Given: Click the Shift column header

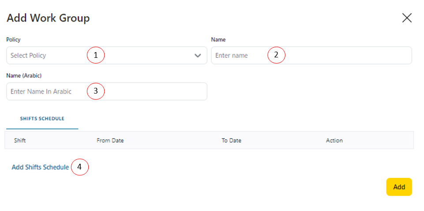Looking at the screenshot, I should [x=20, y=140].
